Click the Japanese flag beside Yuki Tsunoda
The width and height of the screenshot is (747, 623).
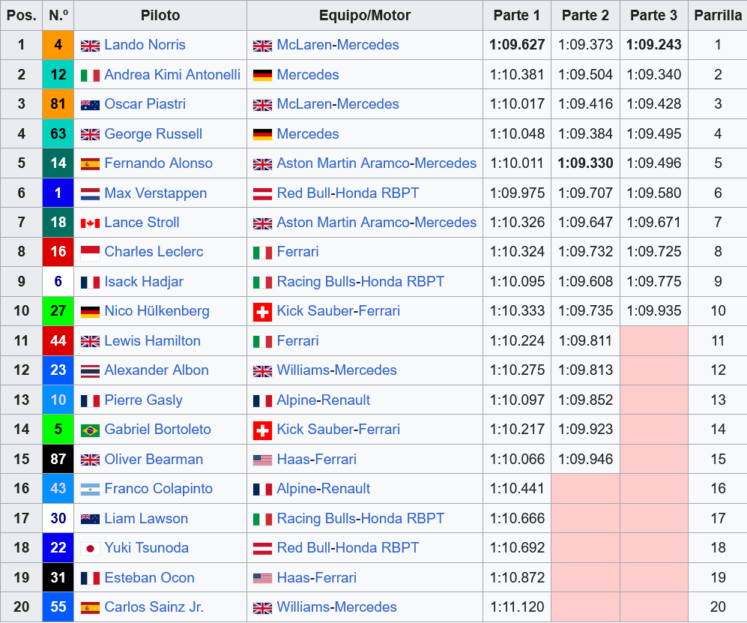(90, 549)
